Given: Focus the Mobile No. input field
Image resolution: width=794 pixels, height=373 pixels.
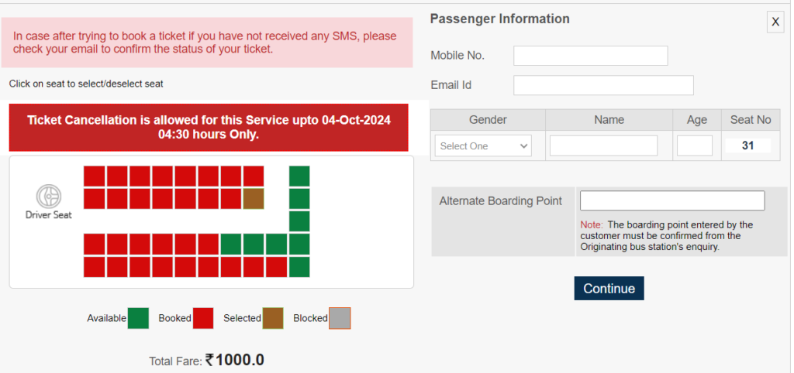Looking at the screenshot, I should [x=590, y=56].
